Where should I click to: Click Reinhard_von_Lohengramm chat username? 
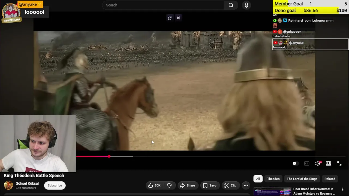click(x=311, y=20)
